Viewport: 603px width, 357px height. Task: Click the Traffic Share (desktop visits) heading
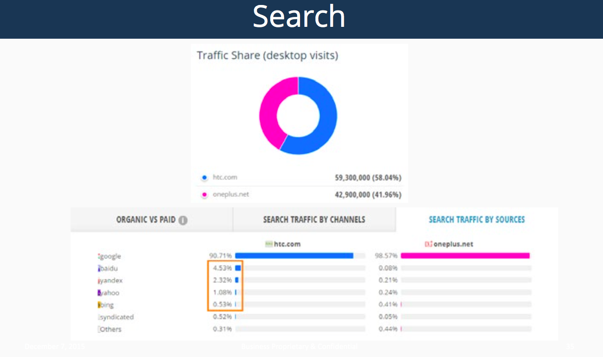pos(267,55)
